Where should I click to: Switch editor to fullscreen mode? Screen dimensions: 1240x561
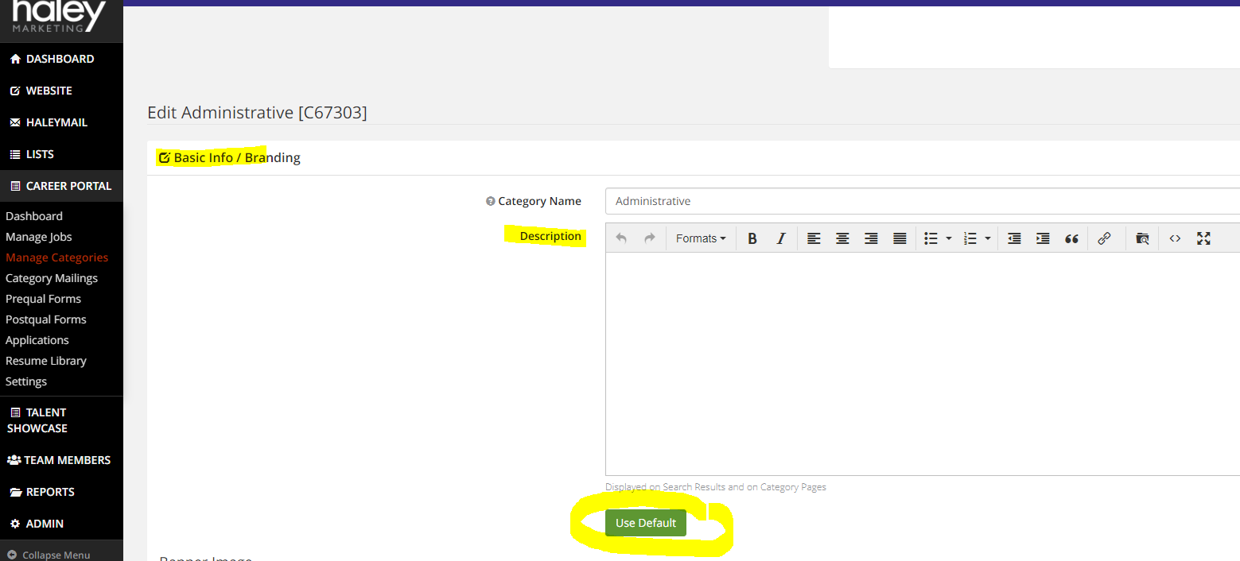coord(1203,238)
